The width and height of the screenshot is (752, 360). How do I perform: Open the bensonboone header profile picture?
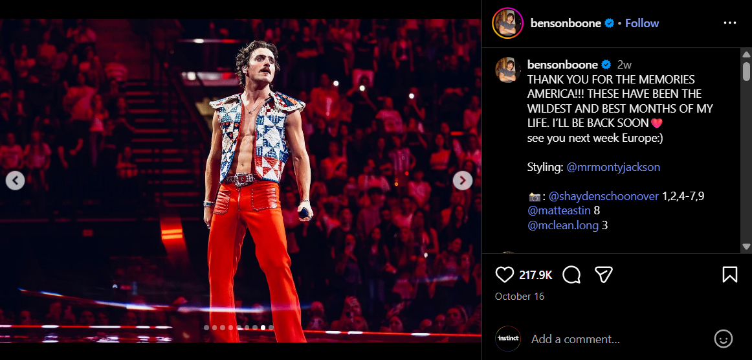(507, 23)
